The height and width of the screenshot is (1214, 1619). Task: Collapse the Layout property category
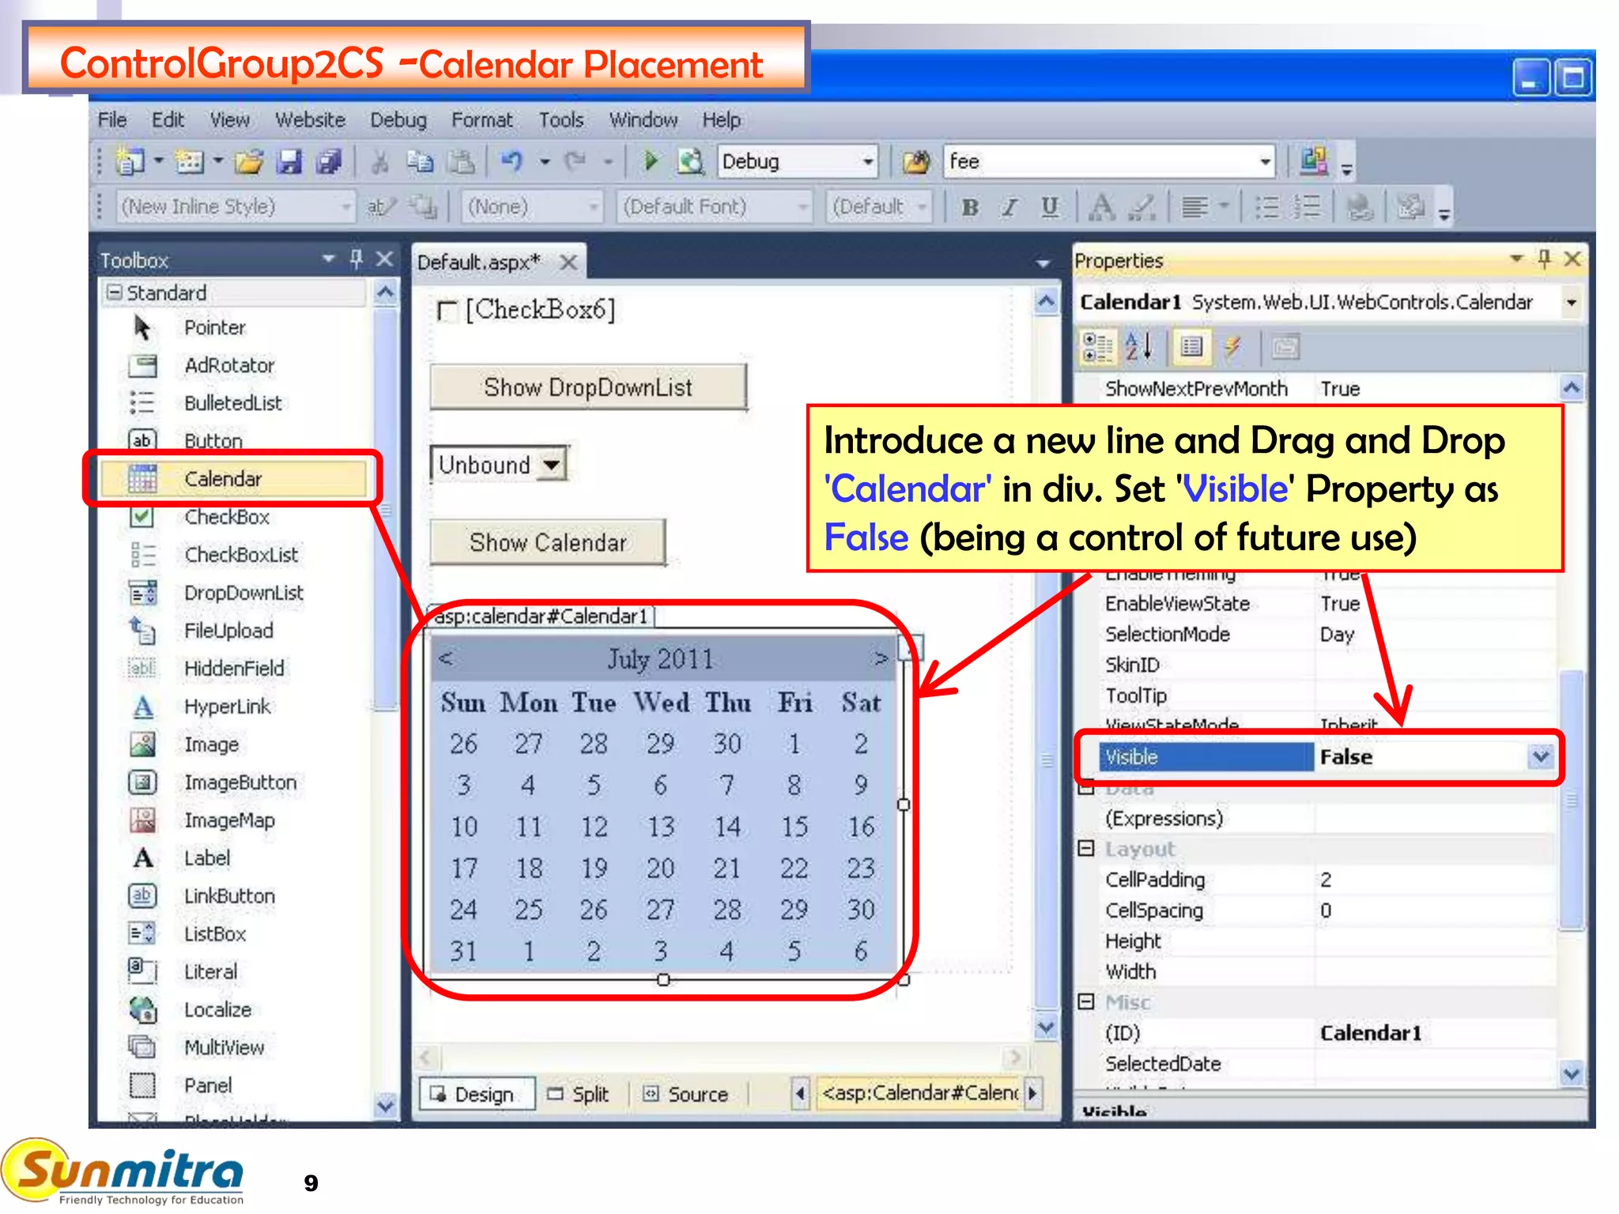click(1087, 849)
